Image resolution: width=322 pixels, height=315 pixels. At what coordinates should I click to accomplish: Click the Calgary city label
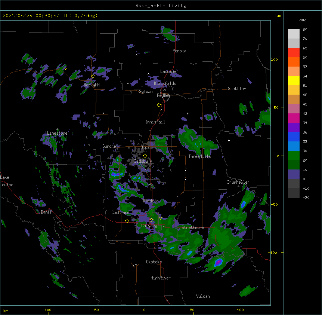click(x=149, y=226)
